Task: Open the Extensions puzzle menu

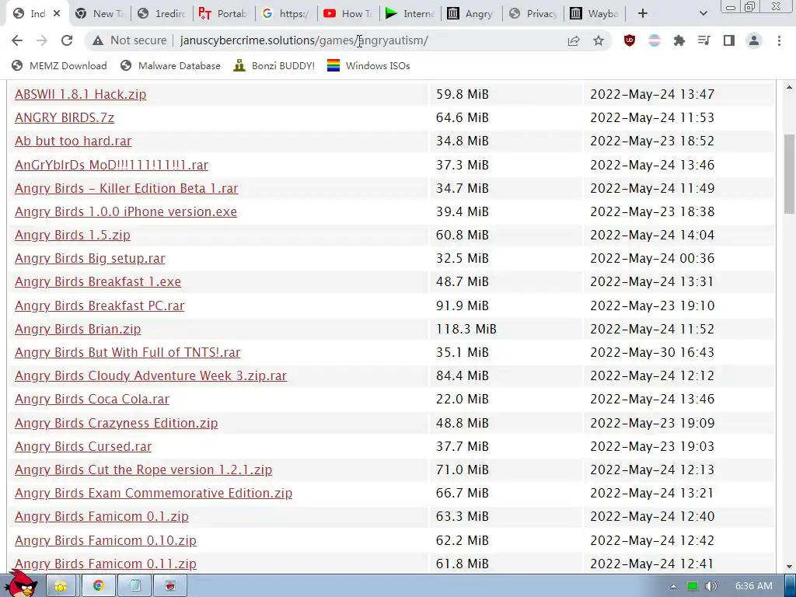Action: tap(679, 40)
